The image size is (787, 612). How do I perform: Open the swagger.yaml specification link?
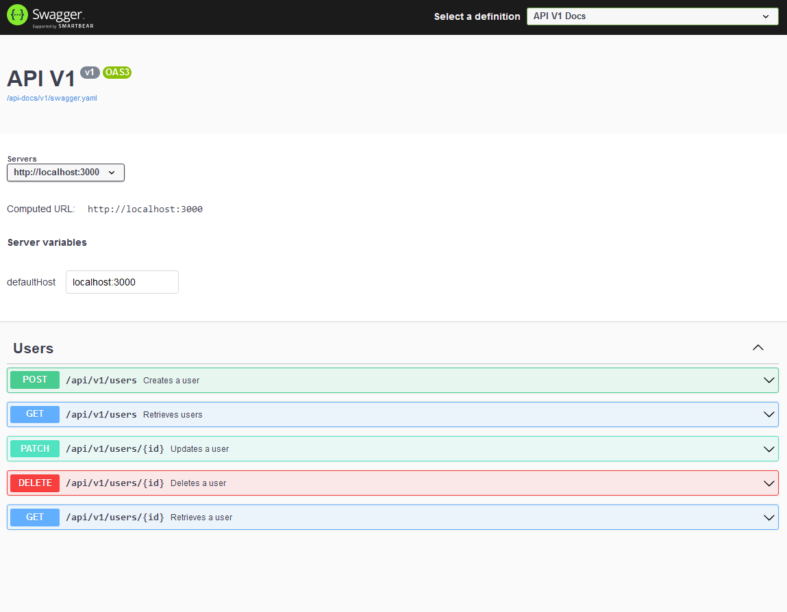pyautogui.click(x=51, y=98)
